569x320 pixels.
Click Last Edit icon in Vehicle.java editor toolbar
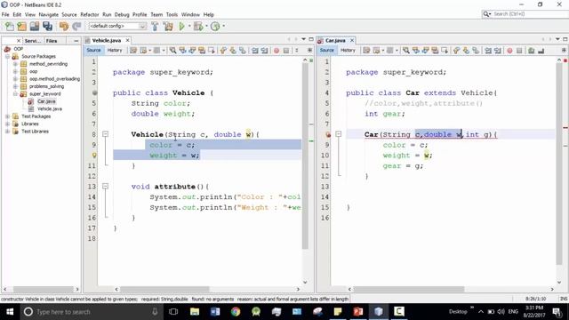click(x=133, y=51)
